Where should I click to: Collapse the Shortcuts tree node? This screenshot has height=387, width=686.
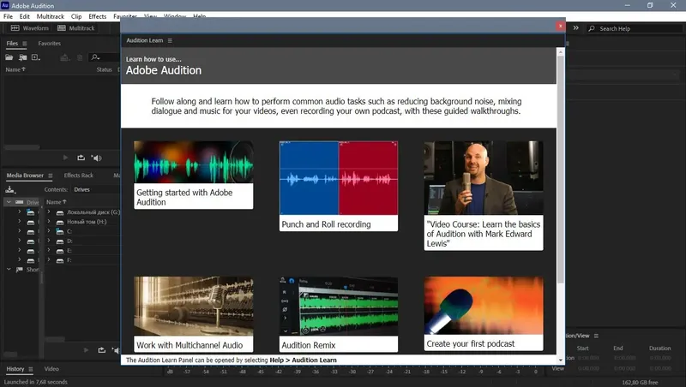(x=9, y=270)
